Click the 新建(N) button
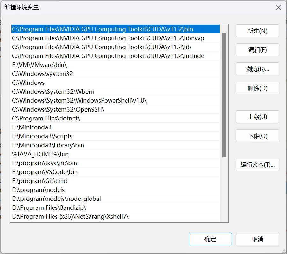The image size is (287, 254). (257, 31)
